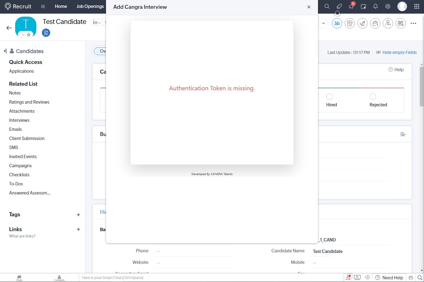Open Campaigns in Related List
The height and width of the screenshot is (282, 424).
20,166
